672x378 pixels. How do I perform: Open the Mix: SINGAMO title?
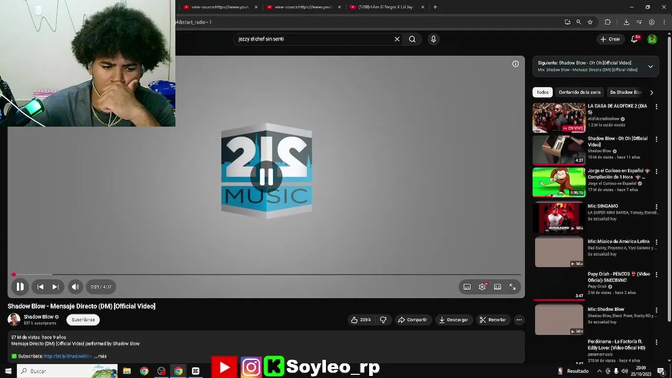[603, 206]
